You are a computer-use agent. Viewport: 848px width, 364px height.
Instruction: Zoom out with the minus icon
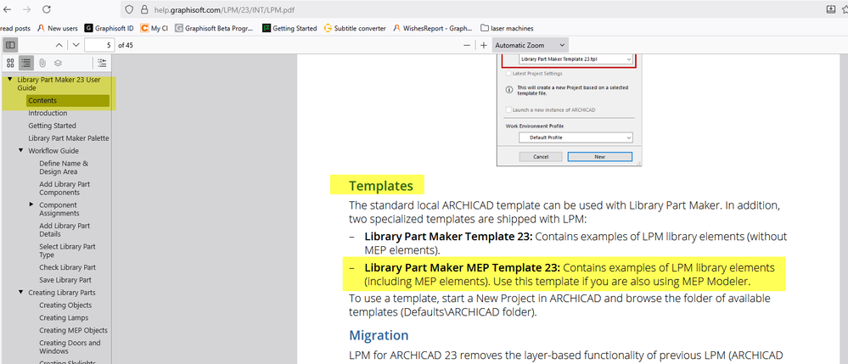pyautogui.click(x=467, y=46)
